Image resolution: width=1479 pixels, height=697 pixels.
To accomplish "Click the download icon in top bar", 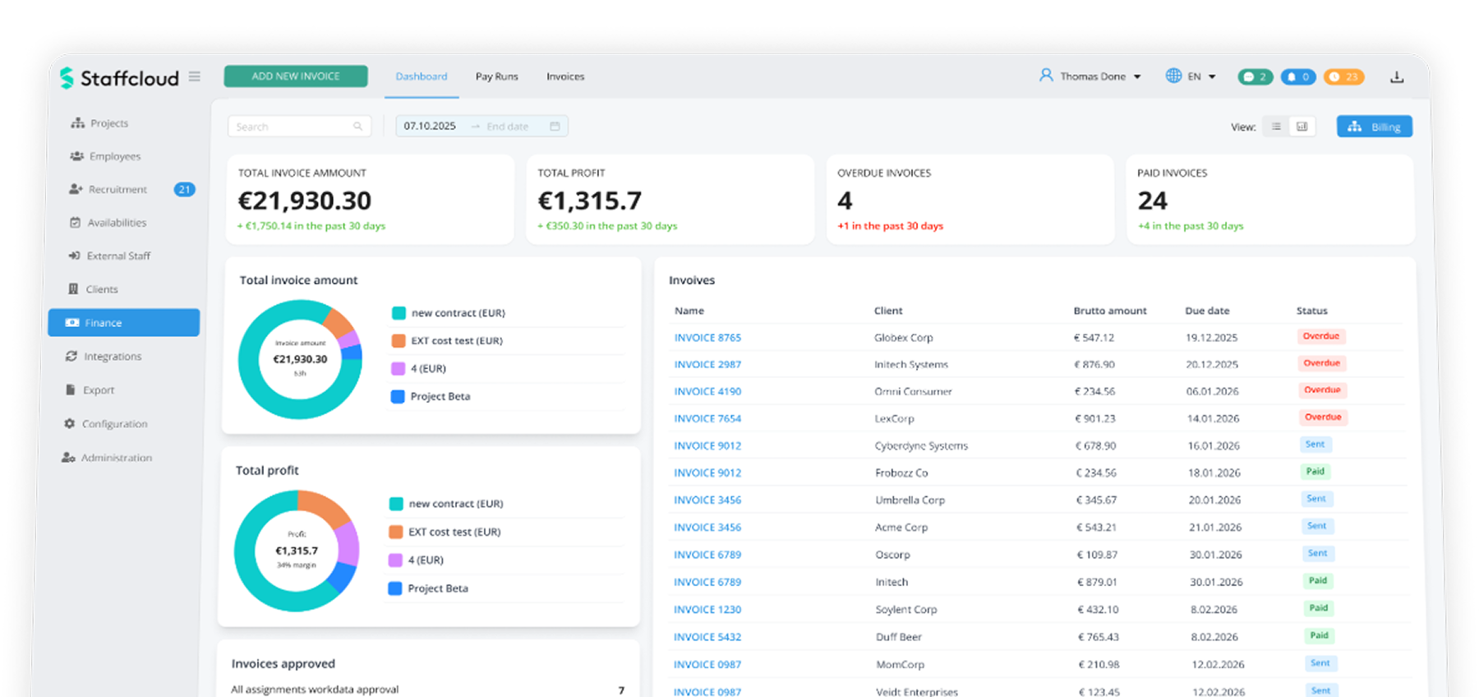I will [1397, 76].
